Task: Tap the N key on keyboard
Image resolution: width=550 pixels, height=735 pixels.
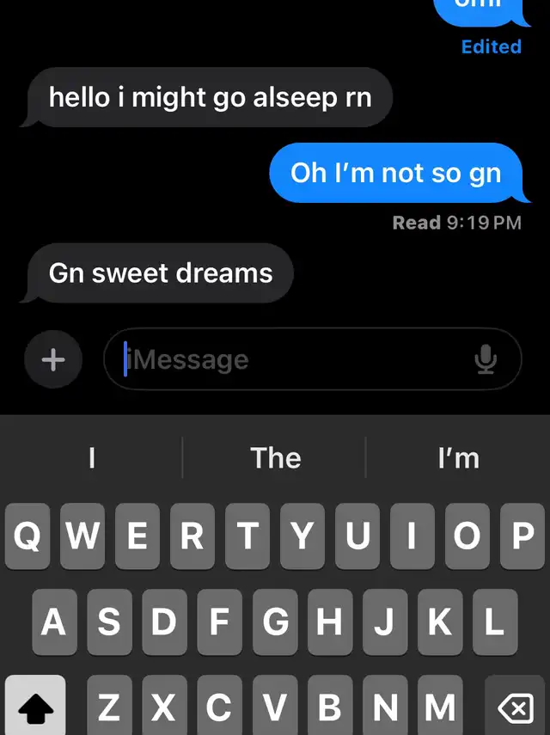Action: (x=385, y=707)
